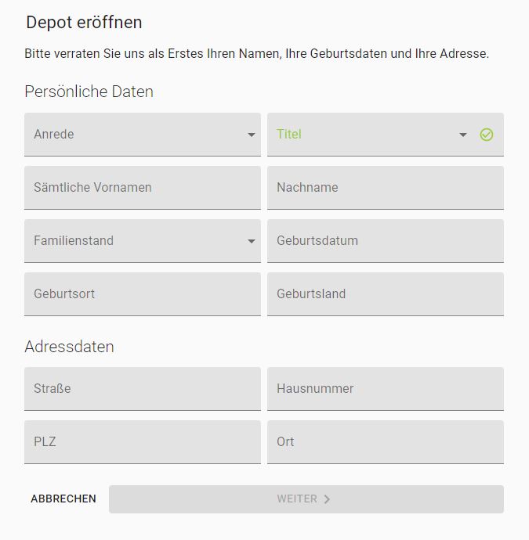Click the chevron arrow icon beside WEITER
The height and width of the screenshot is (540, 529).
[x=327, y=499]
